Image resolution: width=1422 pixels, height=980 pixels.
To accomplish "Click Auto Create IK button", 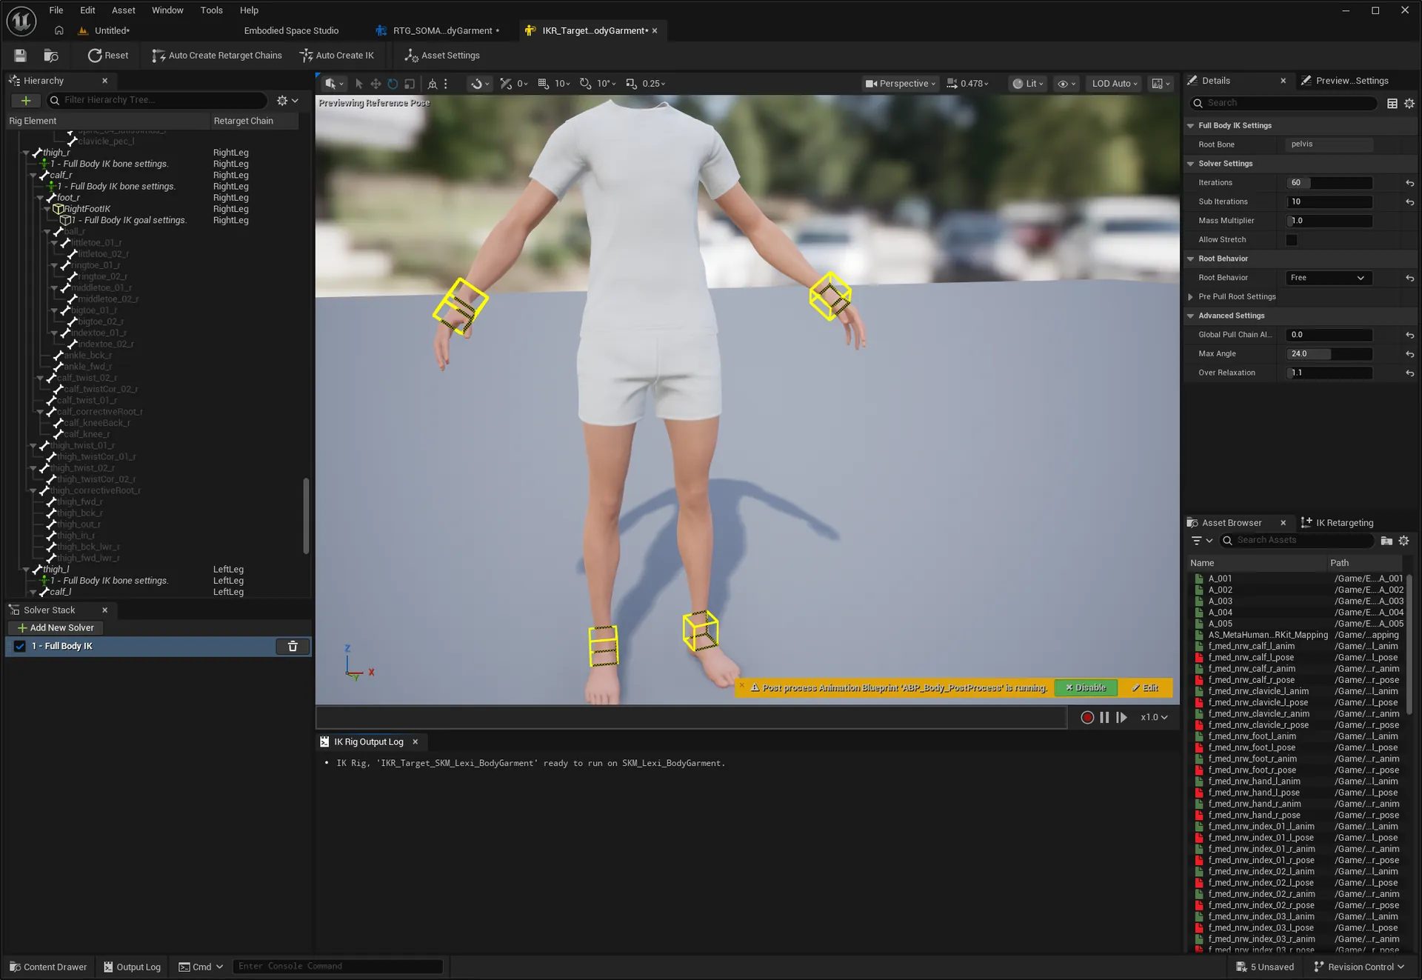I will [337, 56].
